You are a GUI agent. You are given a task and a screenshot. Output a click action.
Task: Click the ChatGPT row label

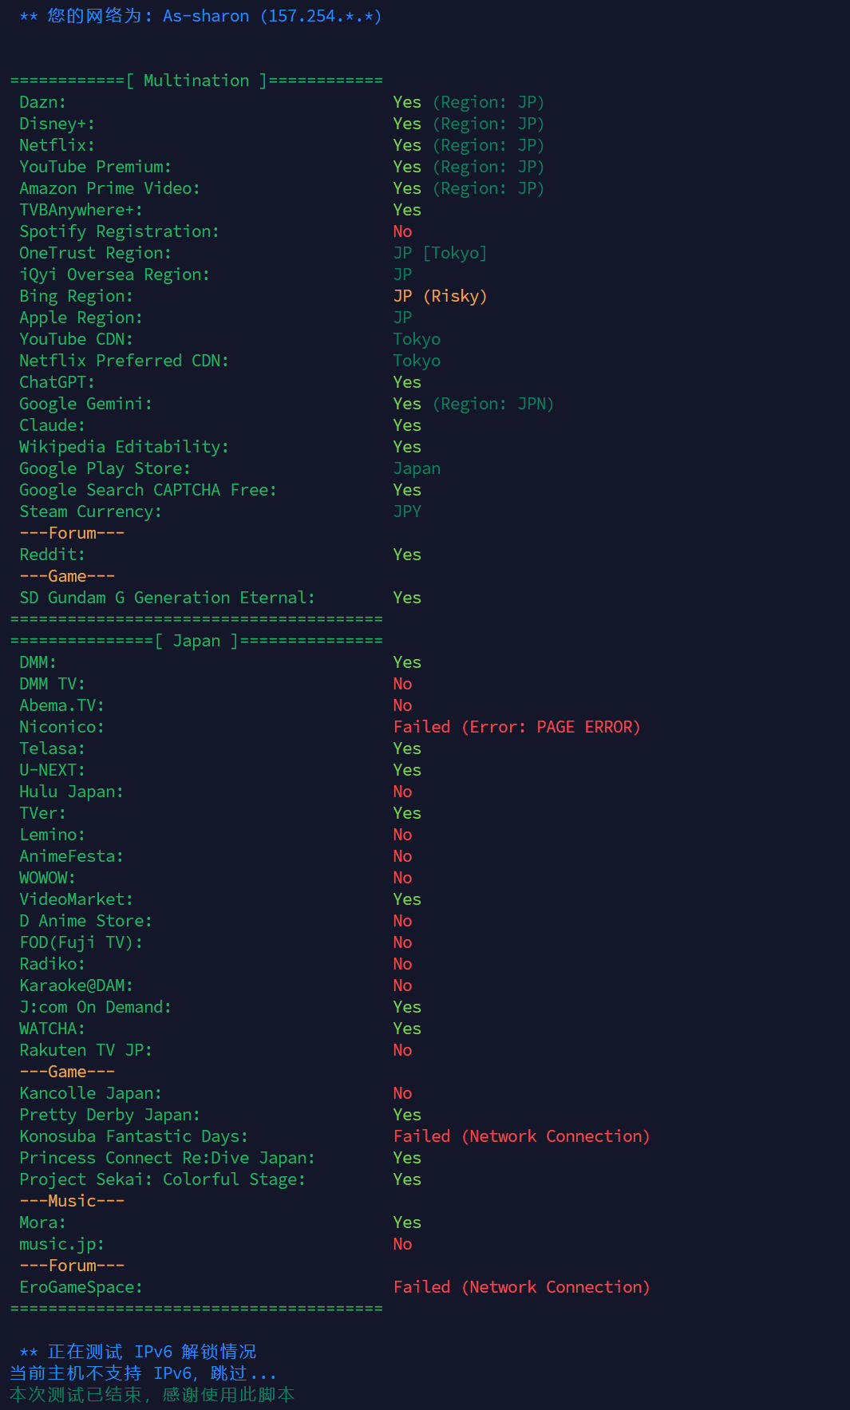57,382
